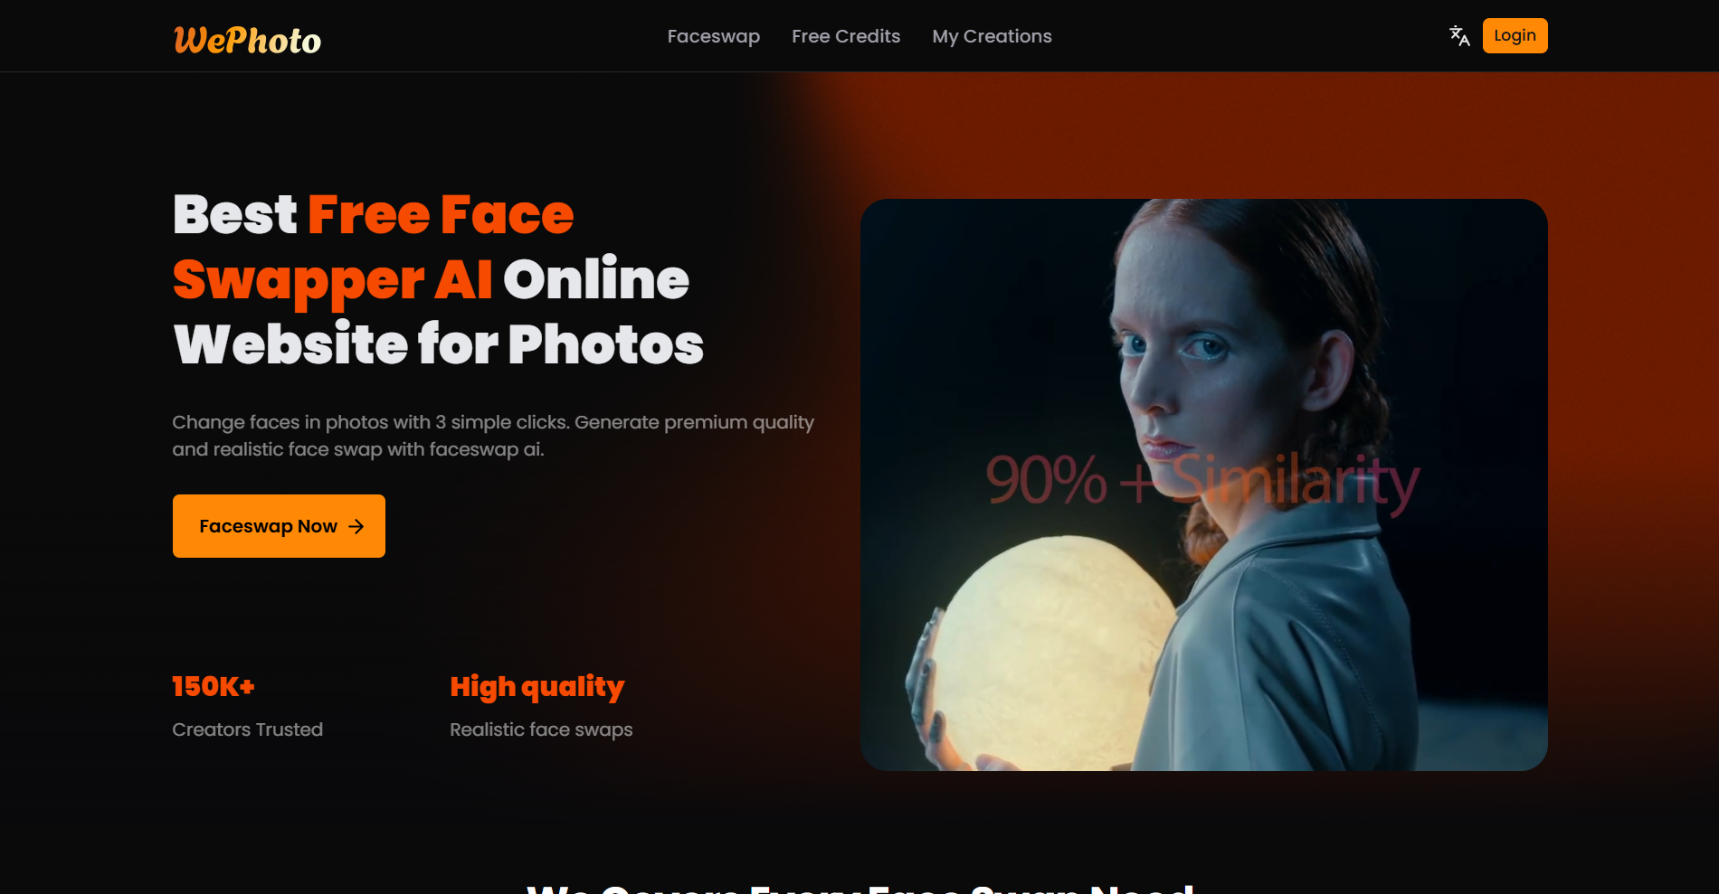This screenshot has height=894, width=1719.
Task: Click the High quality stat label
Action: tap(537, 687)
